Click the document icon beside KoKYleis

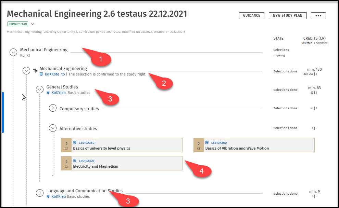click(x=48, y=93)
